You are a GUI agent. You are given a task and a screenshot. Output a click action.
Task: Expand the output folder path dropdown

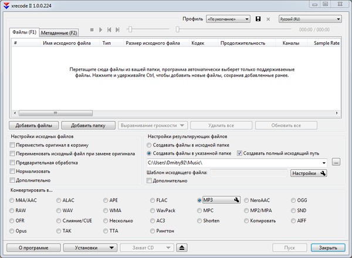click(x=324, y=162)
